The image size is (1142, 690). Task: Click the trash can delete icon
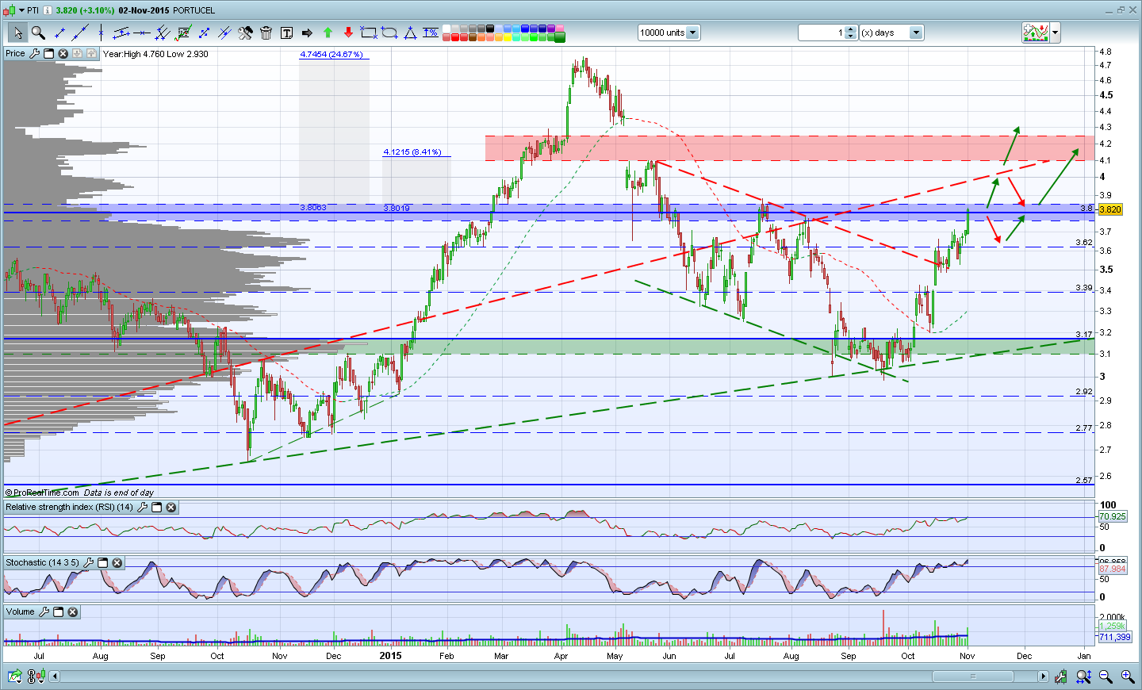pyautogui.click(x=266, y=33)
